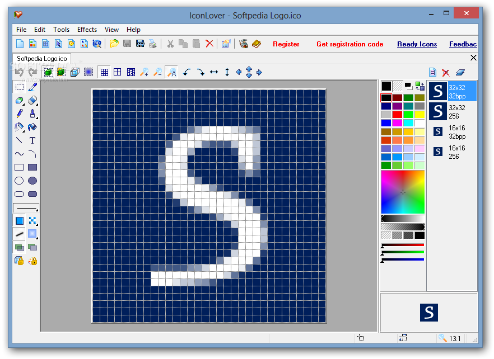Screen dimensions: 494x359
Task: Cut selection with the scissors icon
Action: [170, 44]
